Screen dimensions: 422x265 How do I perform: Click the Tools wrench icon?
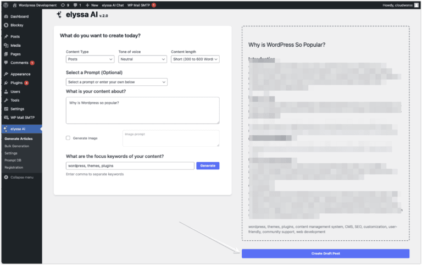[6, 100]
